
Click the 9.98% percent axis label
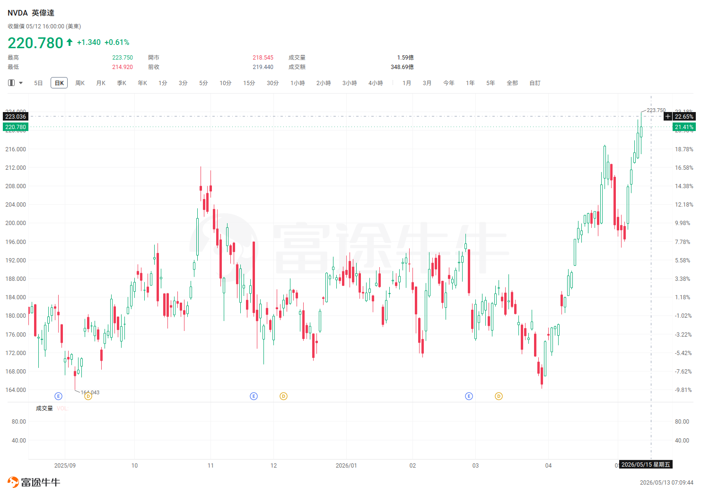pyautogui.click(x=683, y=223)
